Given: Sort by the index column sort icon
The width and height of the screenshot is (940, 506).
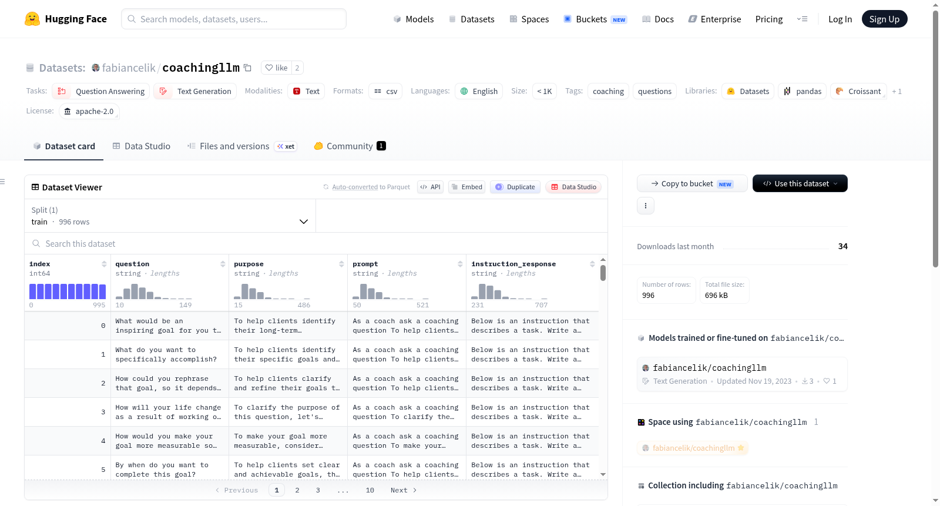Looking at the screenshot, I should 104,264.
